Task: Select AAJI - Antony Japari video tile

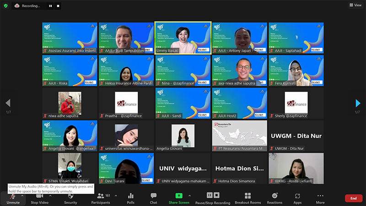Action: pyautogui.click(x=239, y=38)
